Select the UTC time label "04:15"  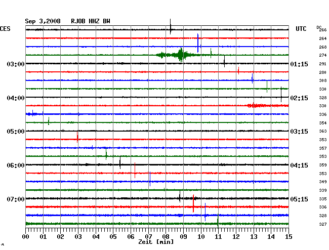(x=299, y=165)
